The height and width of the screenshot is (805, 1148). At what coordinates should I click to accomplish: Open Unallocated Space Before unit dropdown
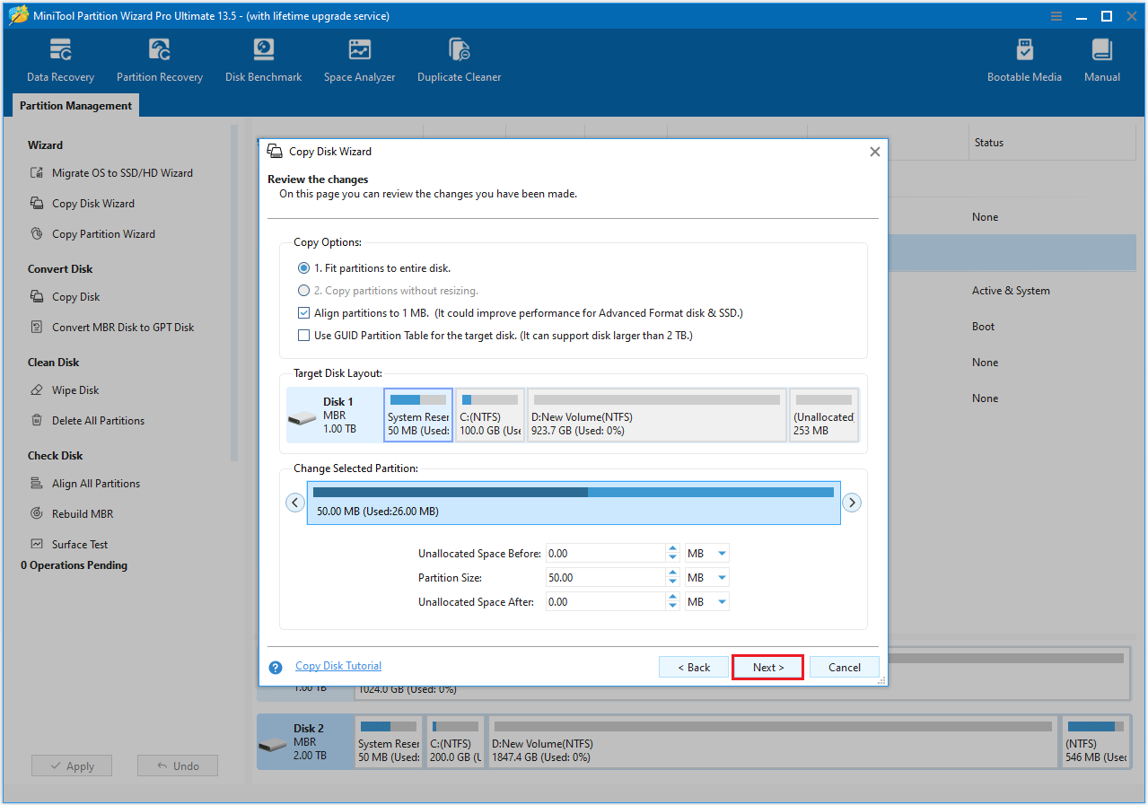(705, 553)
